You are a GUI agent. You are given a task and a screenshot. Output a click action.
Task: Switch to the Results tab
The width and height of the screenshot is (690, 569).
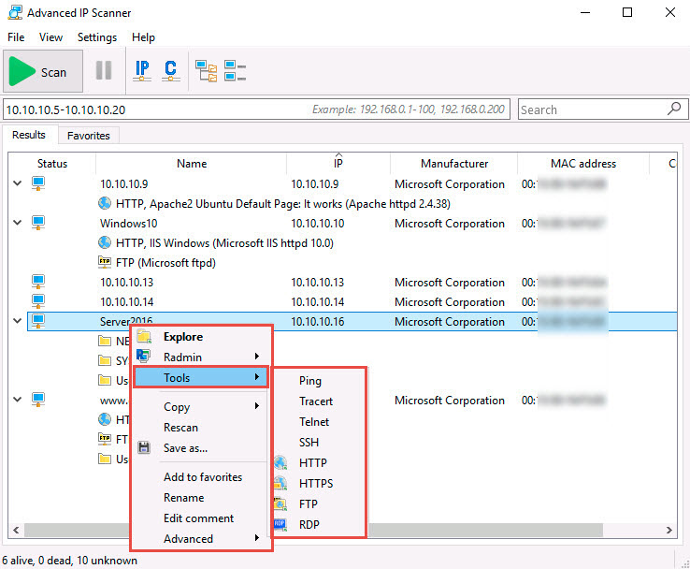pyautogui.click(x=29, y=135)
